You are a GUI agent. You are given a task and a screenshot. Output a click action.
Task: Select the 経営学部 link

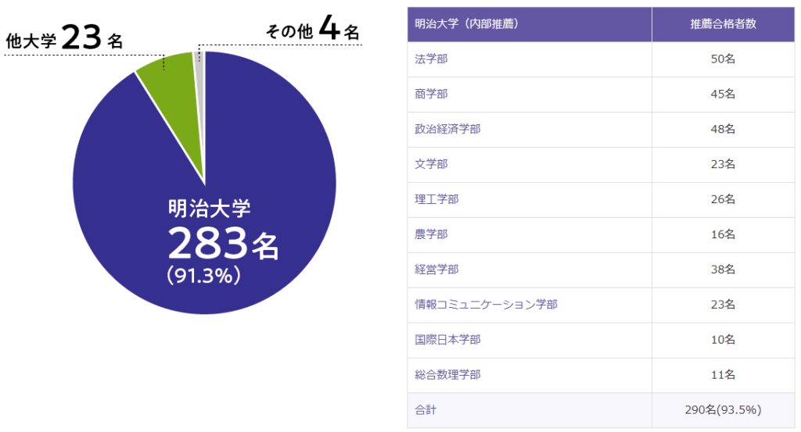pyautogui.click(x=436, y=270)
